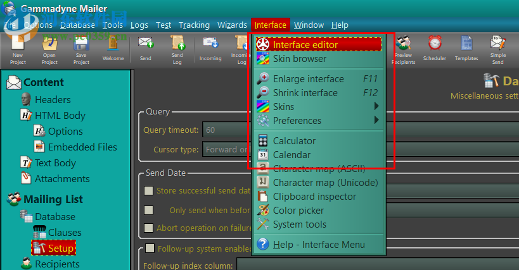This screenshot has height=270, width=519.
Task: Enable the Follow-up system checkbox
Action: tap(150, 249)
